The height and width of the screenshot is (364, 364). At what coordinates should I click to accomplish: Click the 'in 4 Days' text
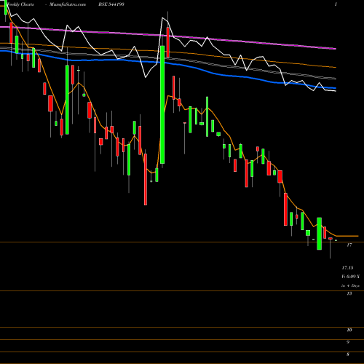(350, 286)
